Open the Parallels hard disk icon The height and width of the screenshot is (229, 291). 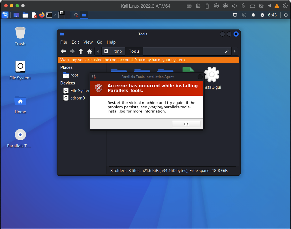253,6
